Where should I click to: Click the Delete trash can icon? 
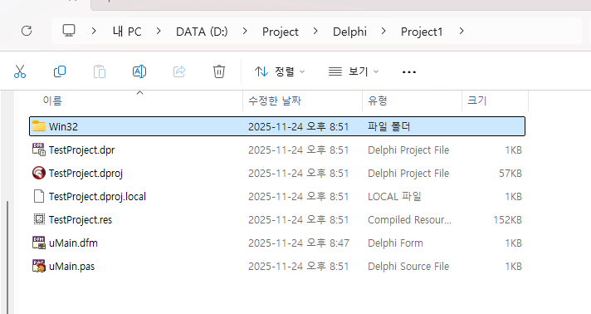pyautogui.click(x=219, y=71)
